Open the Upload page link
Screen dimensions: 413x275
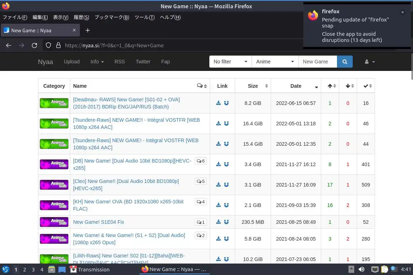(72, 62)
